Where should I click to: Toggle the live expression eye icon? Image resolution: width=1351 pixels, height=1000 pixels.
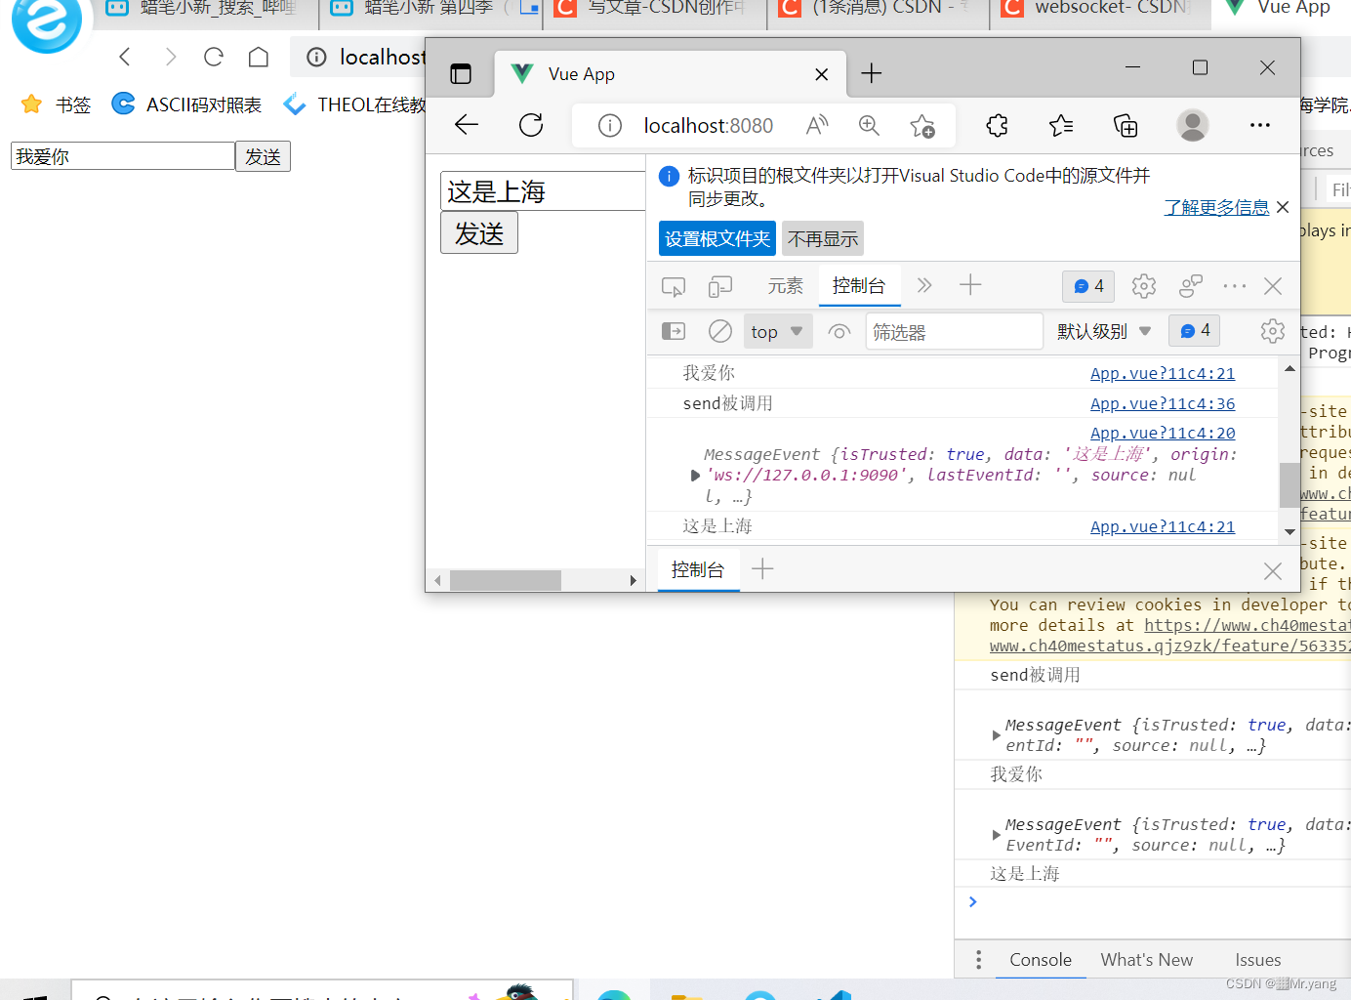tap(839, 332)
